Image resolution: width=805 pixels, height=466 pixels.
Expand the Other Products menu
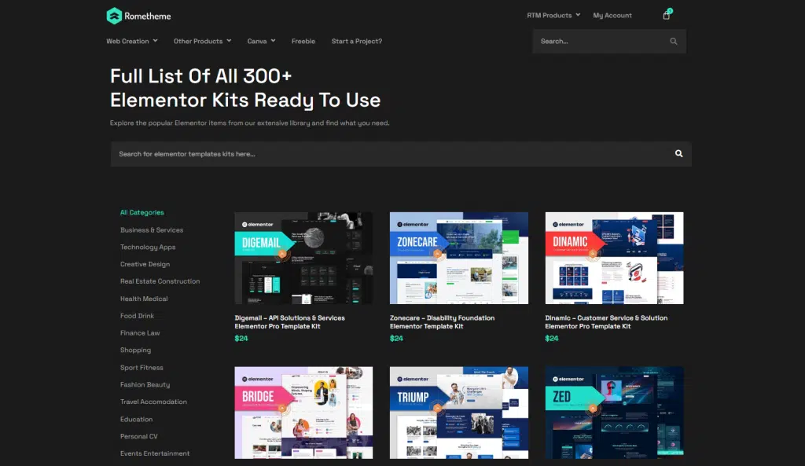coord(202,41)
